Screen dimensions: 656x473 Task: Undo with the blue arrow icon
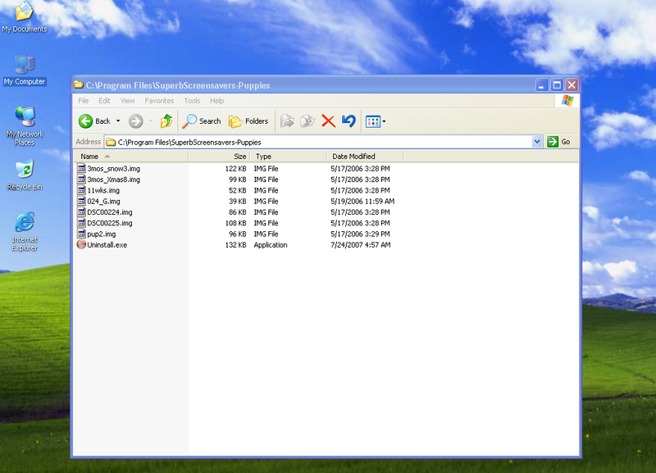pos(348,121)
